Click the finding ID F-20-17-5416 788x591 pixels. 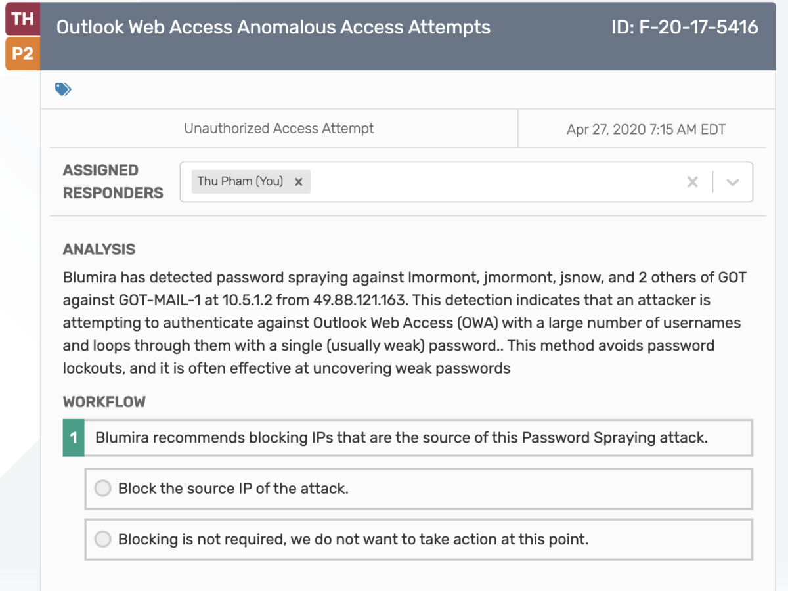(685, 27)
